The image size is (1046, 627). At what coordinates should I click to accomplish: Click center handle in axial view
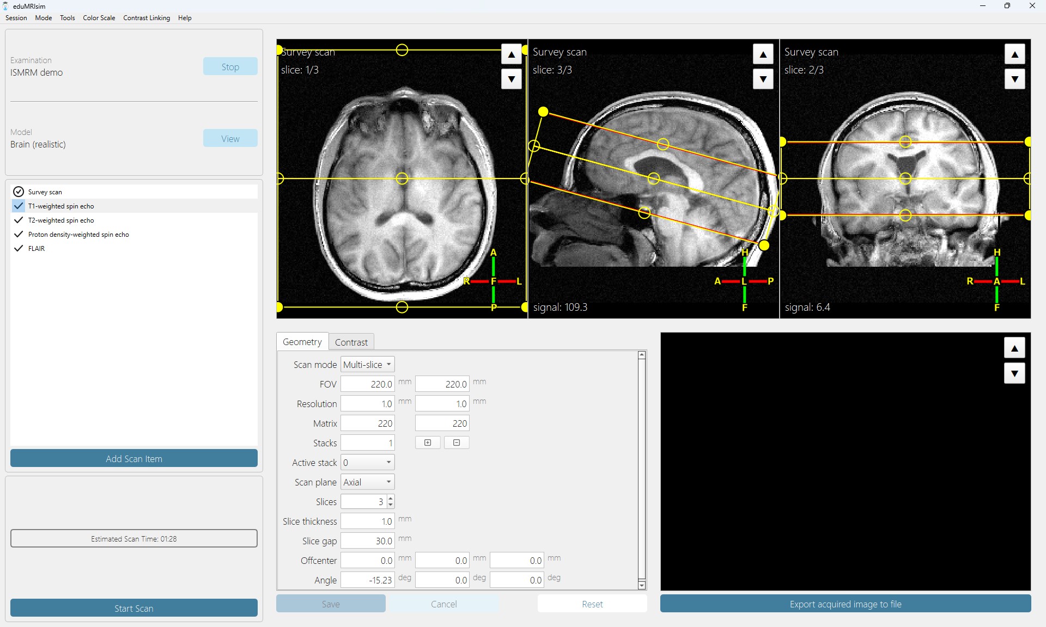pos(402,179)
